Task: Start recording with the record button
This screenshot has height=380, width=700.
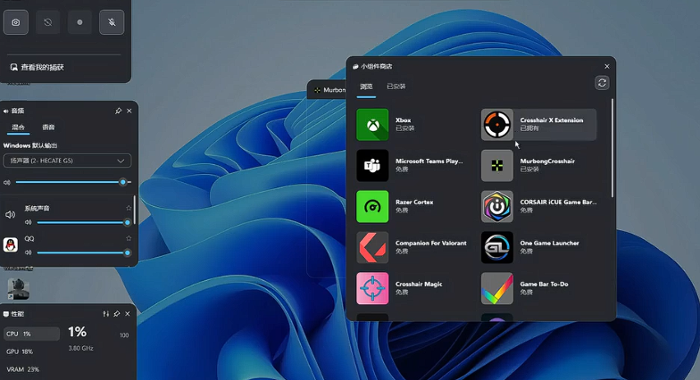Action: [79, 22]
